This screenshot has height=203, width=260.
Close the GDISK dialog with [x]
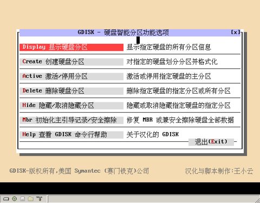pos(236,32)
